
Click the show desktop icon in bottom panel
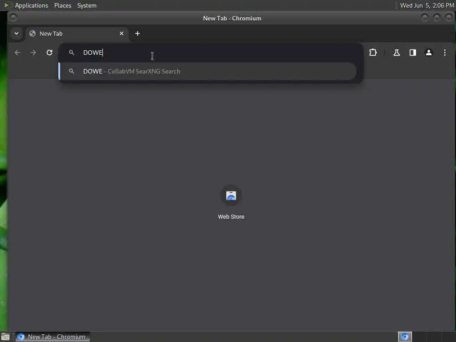point(5,337)
